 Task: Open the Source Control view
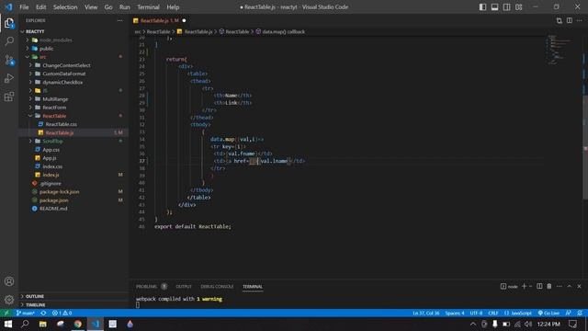(9, 60)
